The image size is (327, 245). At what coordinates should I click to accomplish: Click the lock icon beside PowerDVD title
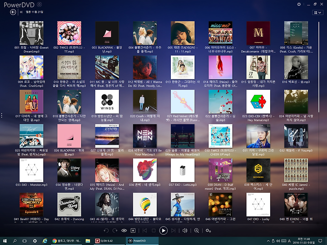click(x=39, y=5)
